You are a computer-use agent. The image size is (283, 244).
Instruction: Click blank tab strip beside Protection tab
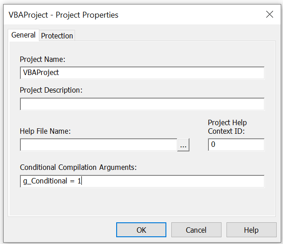coord(175,35)
